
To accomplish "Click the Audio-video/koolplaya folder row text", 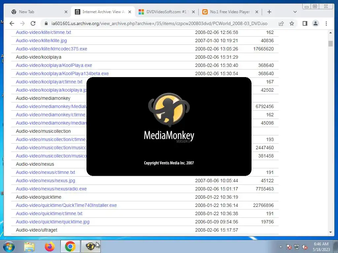I will [39, 57].
